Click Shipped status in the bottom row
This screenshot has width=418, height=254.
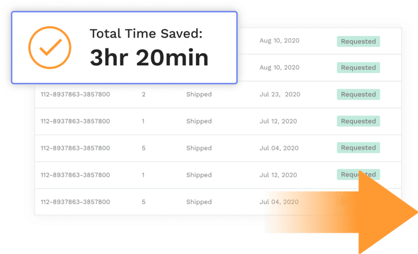199,202
